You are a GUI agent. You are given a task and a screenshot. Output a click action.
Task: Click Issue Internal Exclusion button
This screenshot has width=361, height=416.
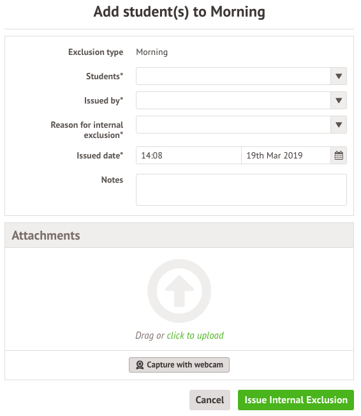[296, 400]
